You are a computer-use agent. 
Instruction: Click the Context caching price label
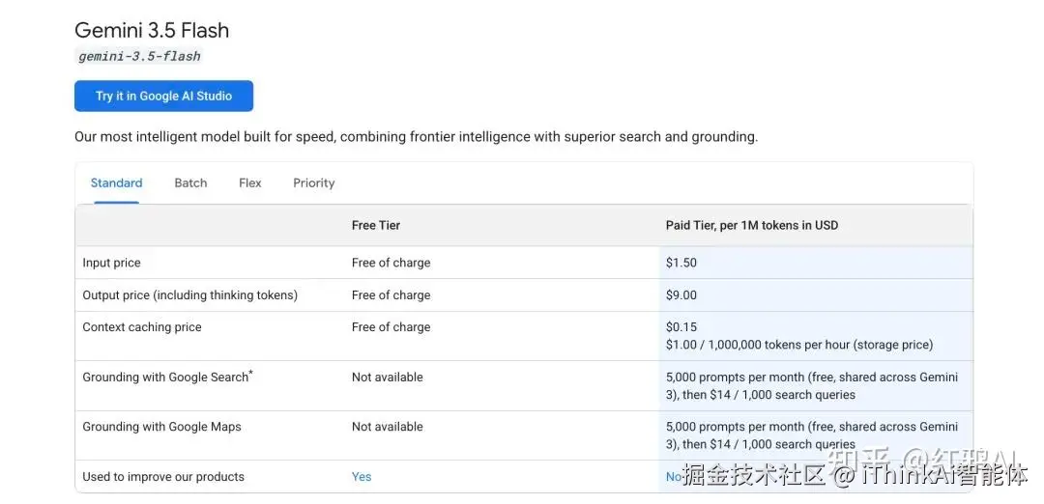point(142,327)
